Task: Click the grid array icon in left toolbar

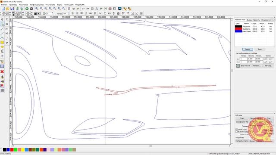Action: pyautogui.click(x=2, y=90)
